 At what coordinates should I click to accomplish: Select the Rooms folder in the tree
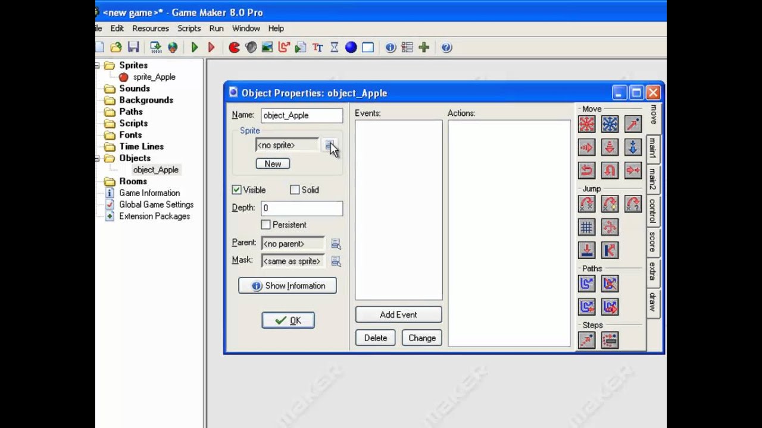pyautogui.click(x=133, y=181)
